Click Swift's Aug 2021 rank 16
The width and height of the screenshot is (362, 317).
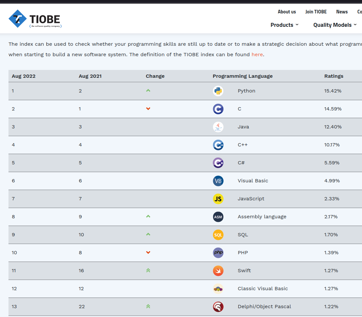[81, 271]
